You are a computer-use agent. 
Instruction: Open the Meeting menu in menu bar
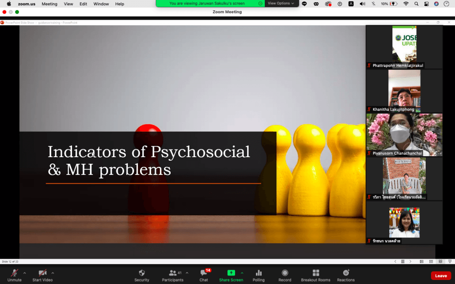(x=49, y=4)
